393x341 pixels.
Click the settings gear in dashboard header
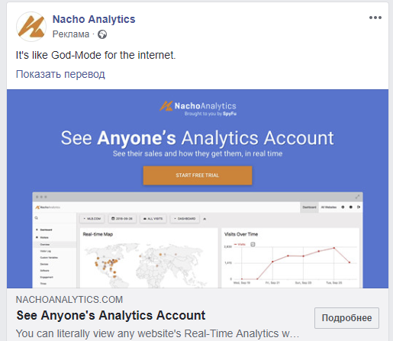(x=343, y=207)
